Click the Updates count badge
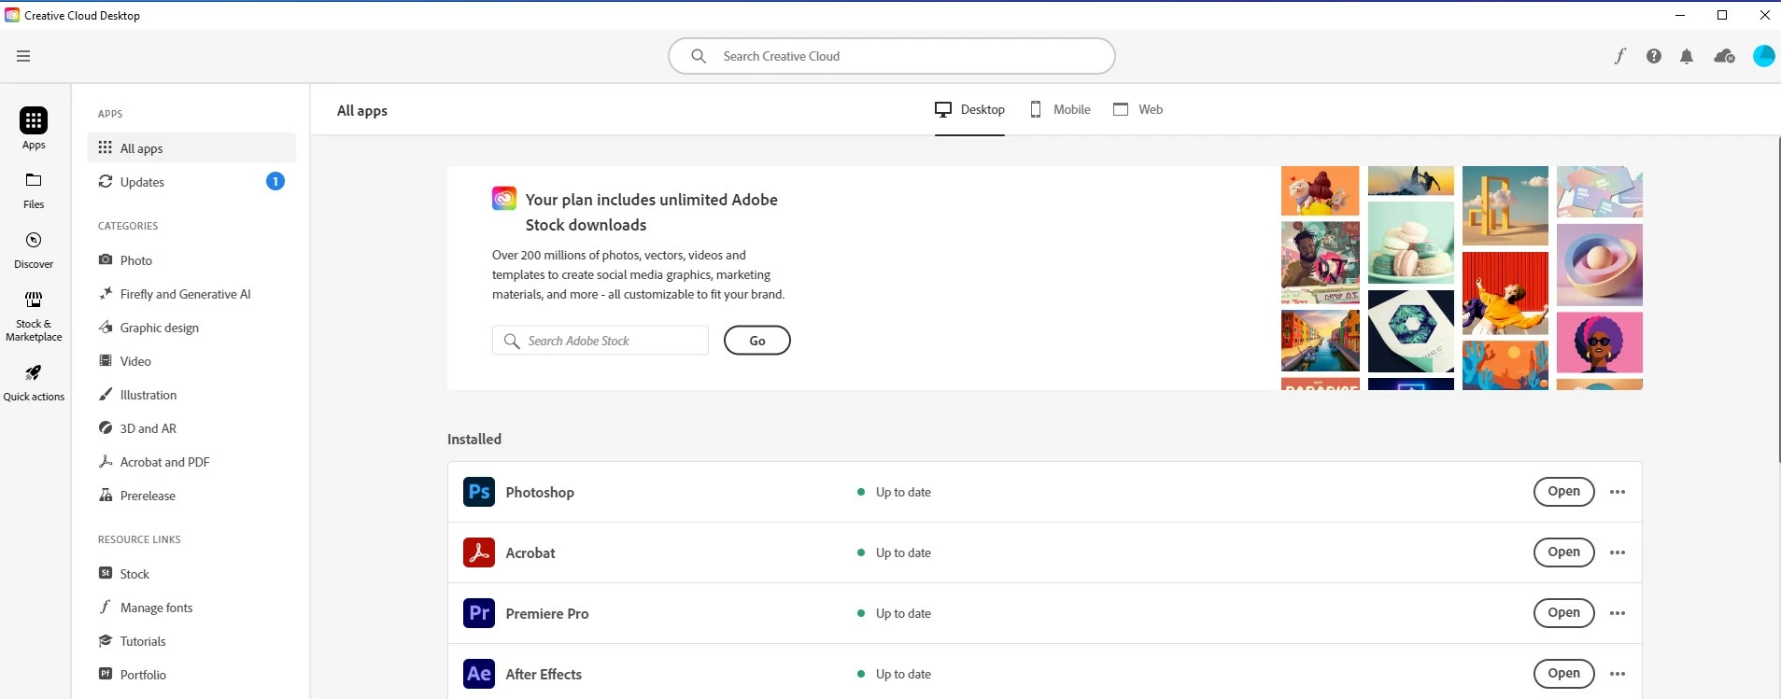The height and width of the screenshot is (699, 1781). [x=276, y=181]
